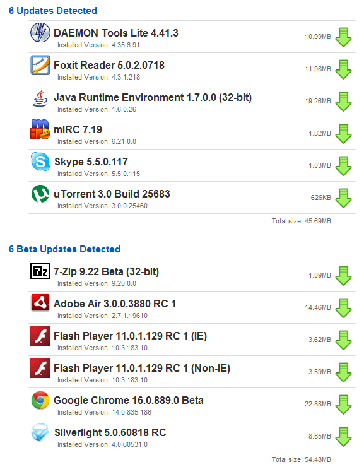
Task: Download uTorrent 3.0 Build 25683 via green arrow
Action: (x=343, y=198)
